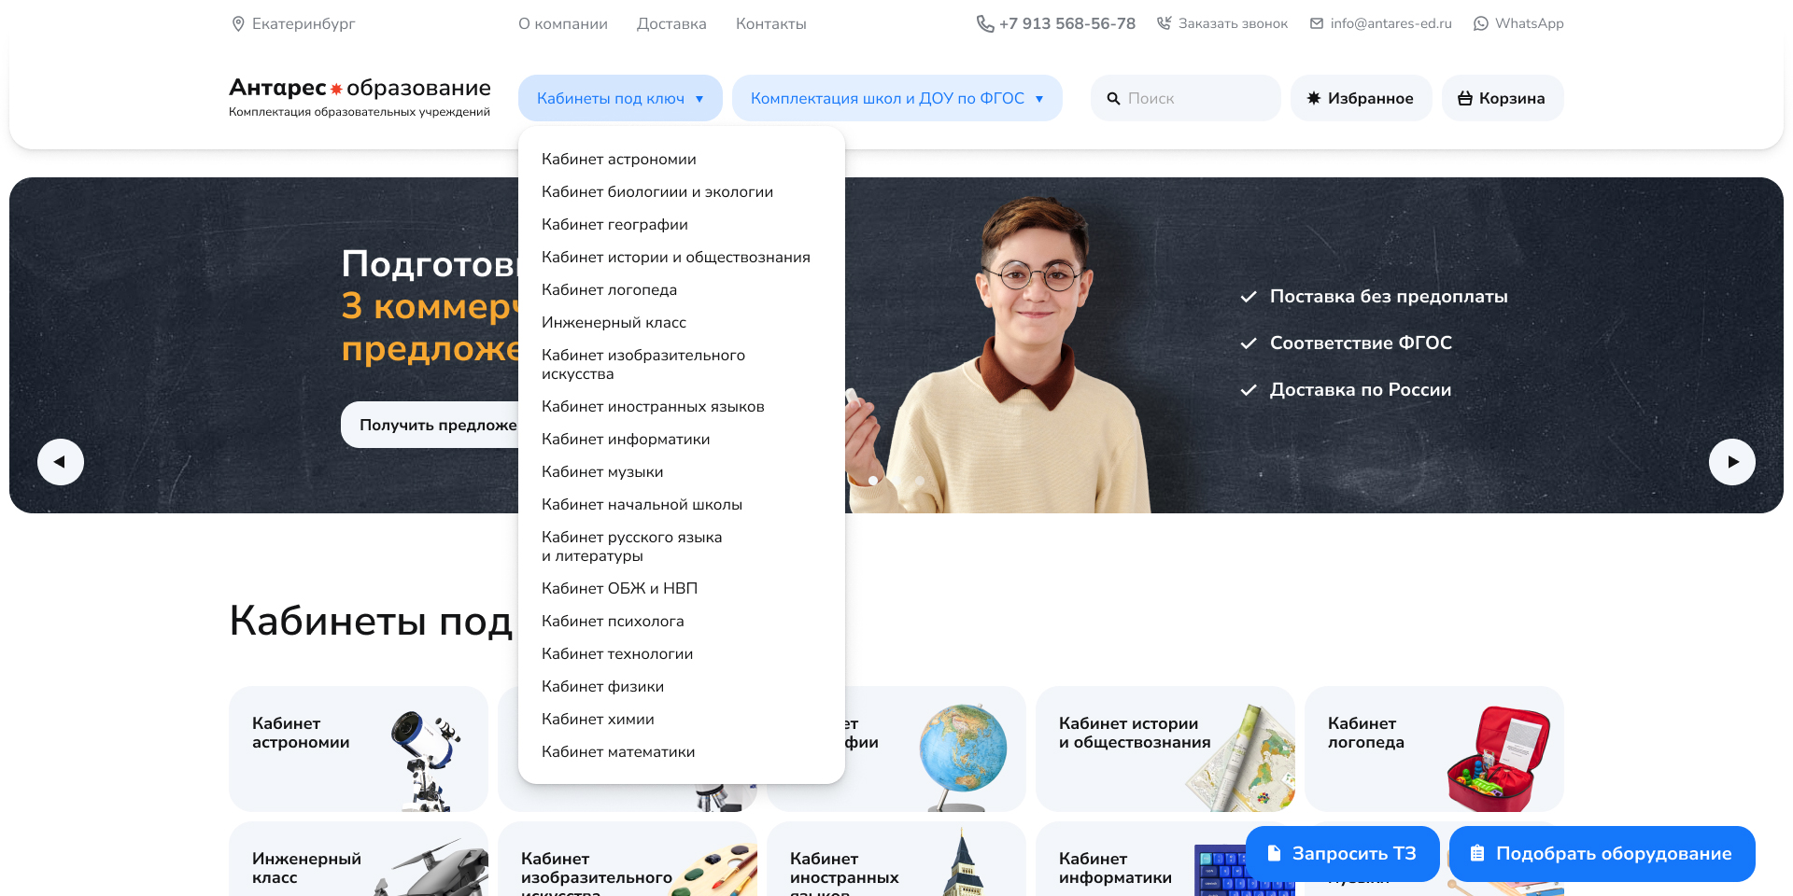The width and height of the screenshot is (1793, 896).
Task: Click the star icon in Избранное
Action: [x=1314, y=98]
